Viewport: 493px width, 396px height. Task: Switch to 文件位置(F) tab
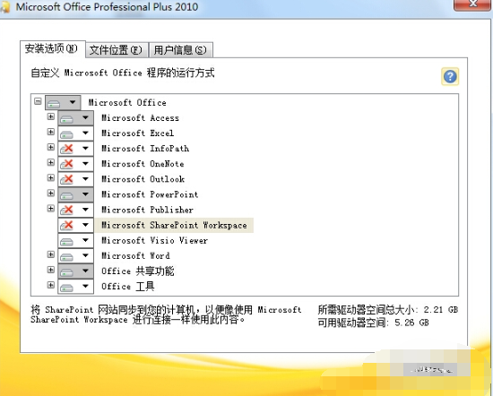pyautogui.click(x=116, y=50)
